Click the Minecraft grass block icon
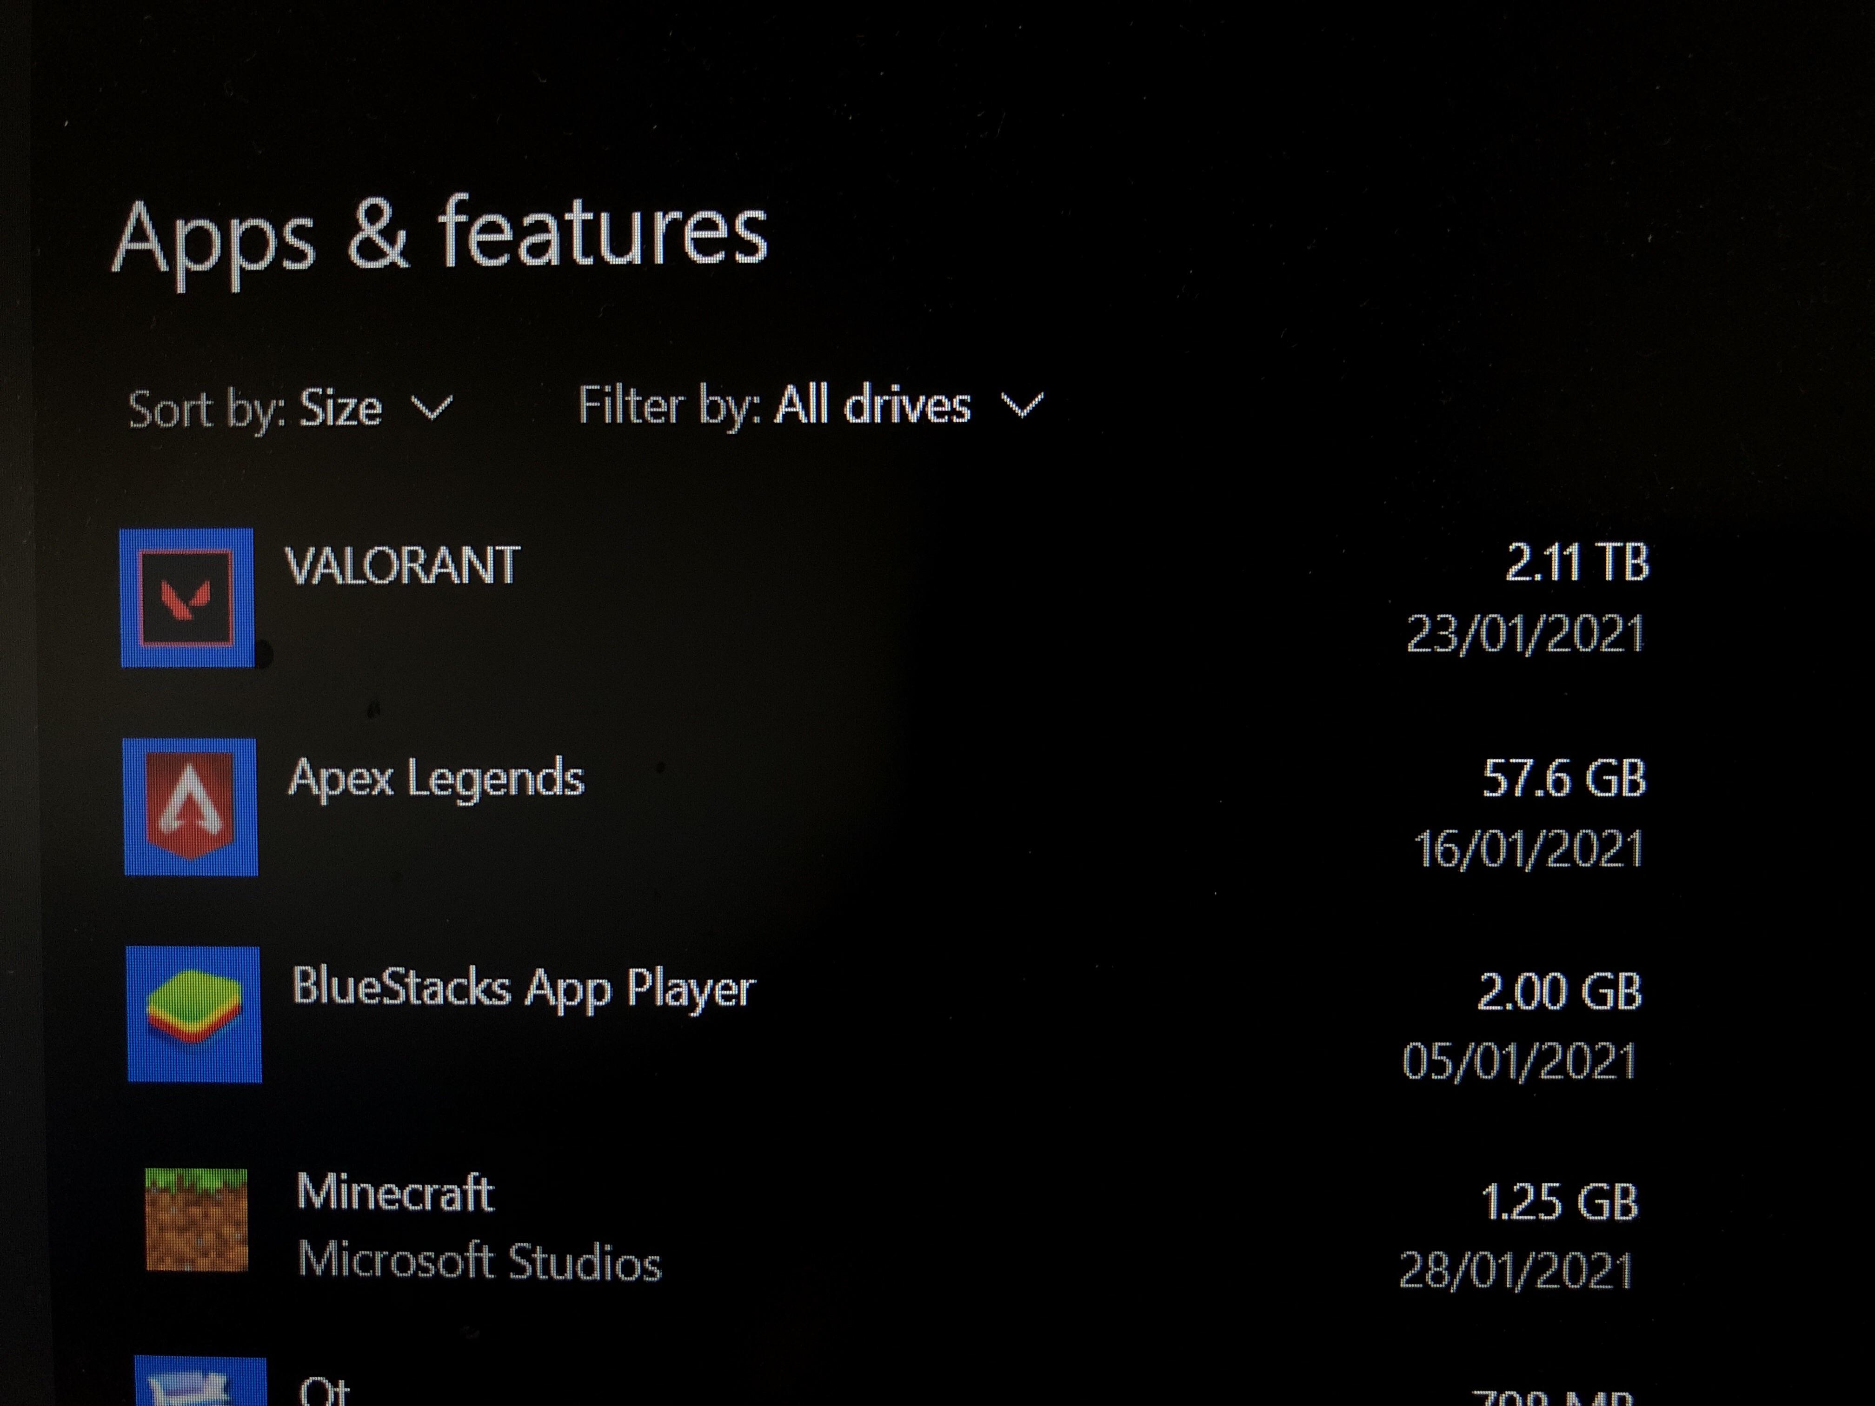 tap(197, 1220)
